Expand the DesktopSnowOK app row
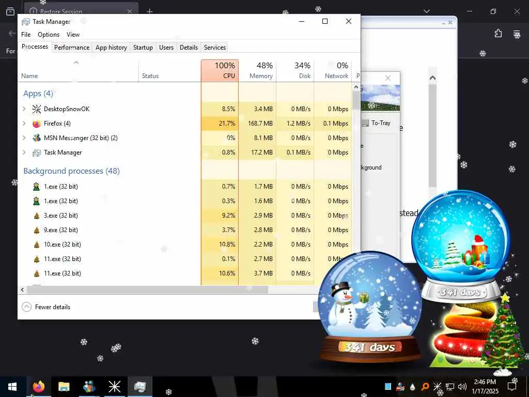 pos(24,109)
